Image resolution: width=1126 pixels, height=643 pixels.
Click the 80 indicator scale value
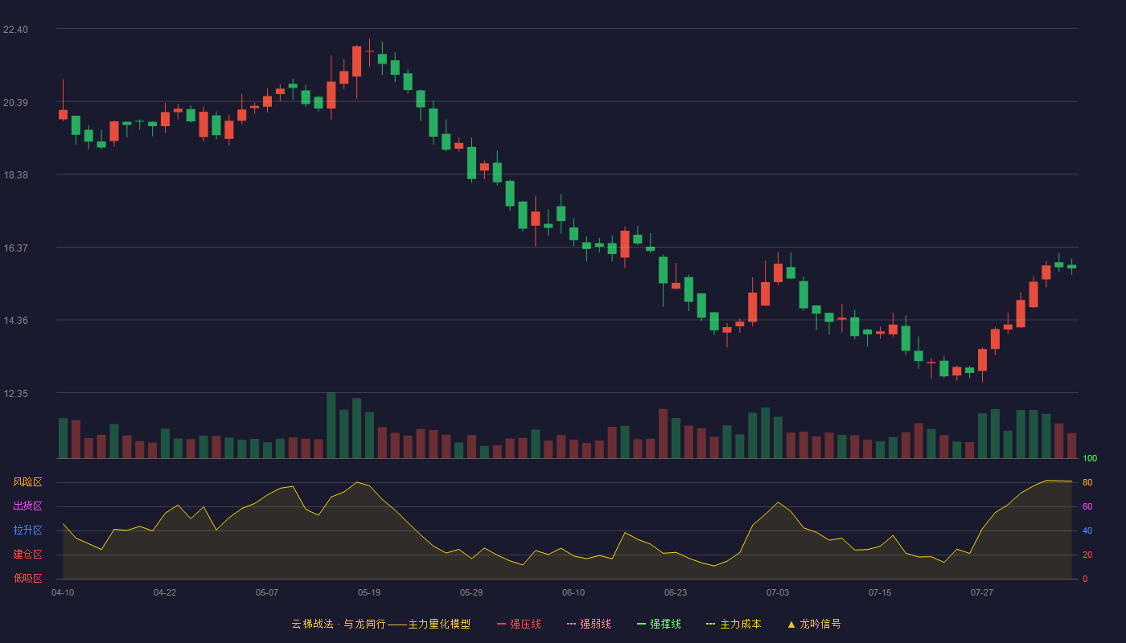pos(1087,482)
